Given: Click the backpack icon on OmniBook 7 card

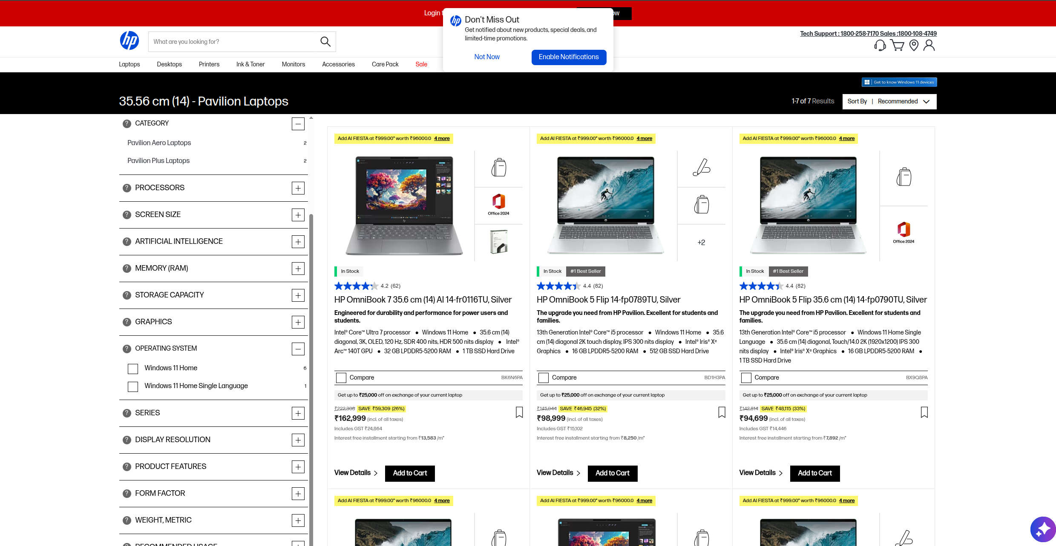Looking at the screenshot, I should pos(498,167).
